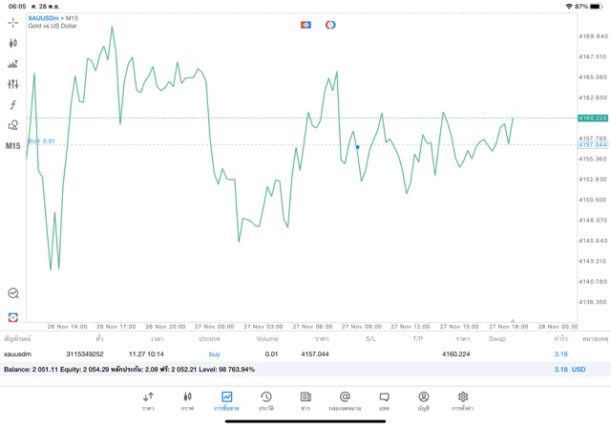Screen dimensions: 611x427
Task: Tap the script function icon
Action: 12,104
